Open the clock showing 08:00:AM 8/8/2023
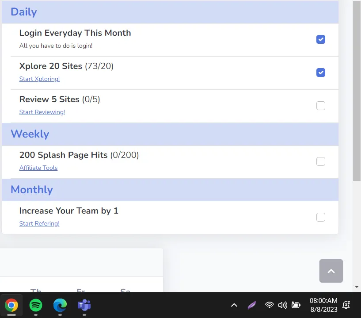This screenshot has width=361, height=318. pos(323,305)
